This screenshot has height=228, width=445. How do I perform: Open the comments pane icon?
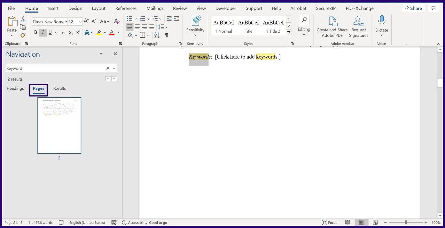coord(433,8)
